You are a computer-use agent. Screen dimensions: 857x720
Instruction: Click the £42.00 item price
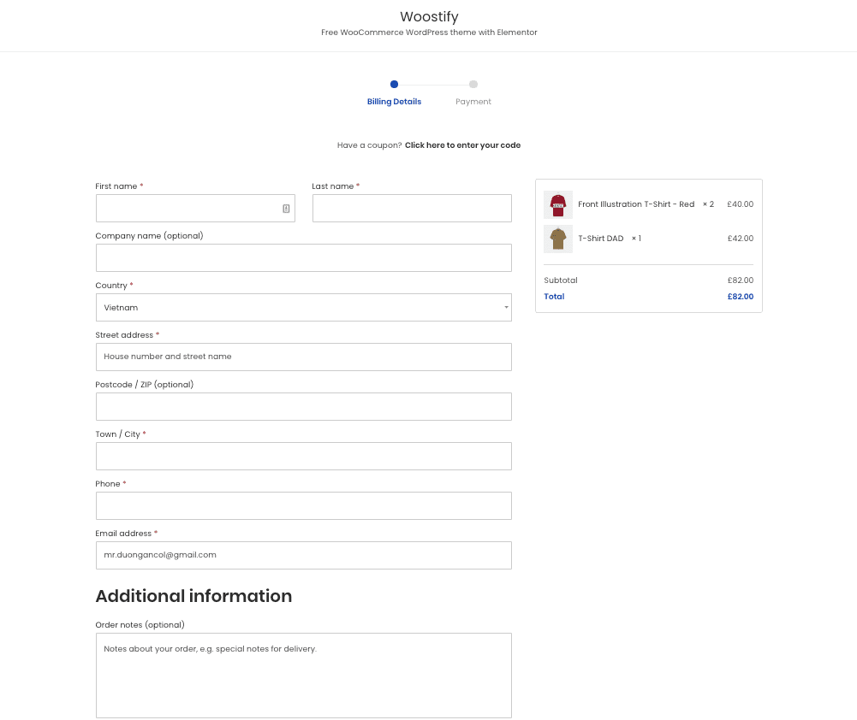pos(740,239)
